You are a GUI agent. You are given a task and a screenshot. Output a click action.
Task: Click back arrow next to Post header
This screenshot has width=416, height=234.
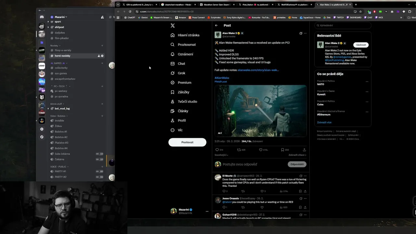pyautogui.click(x=216, y=25)
